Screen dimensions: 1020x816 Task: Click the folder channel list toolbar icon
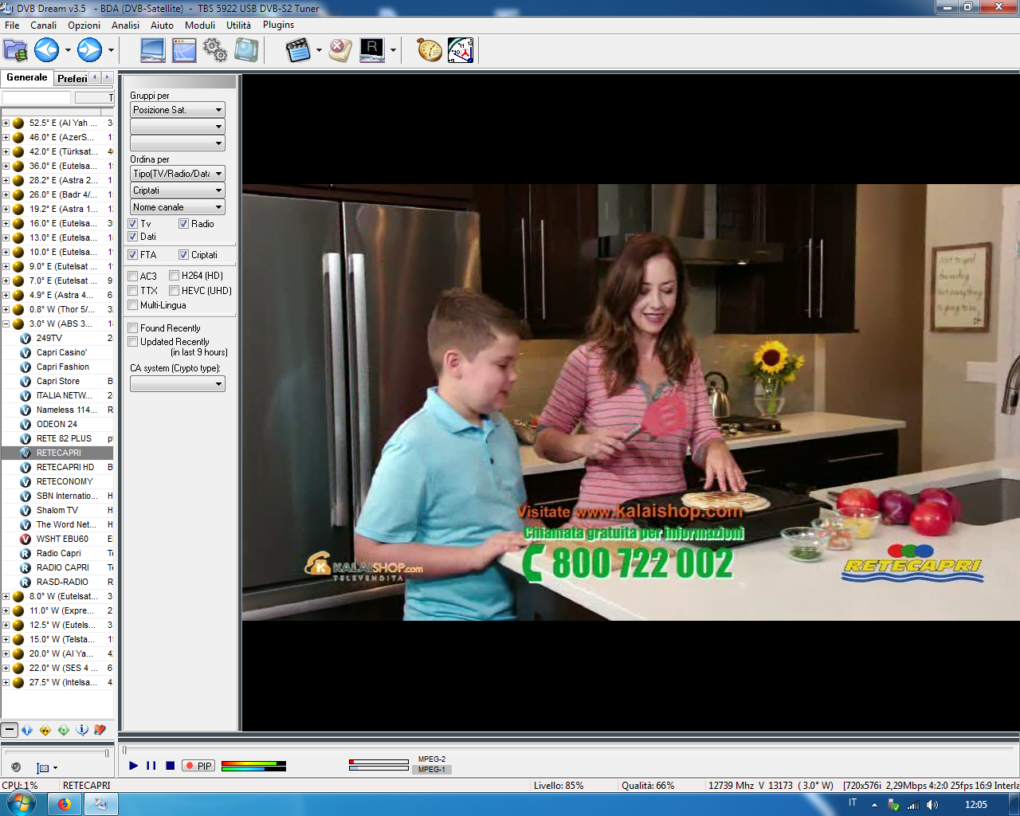[x=15, y=50]
